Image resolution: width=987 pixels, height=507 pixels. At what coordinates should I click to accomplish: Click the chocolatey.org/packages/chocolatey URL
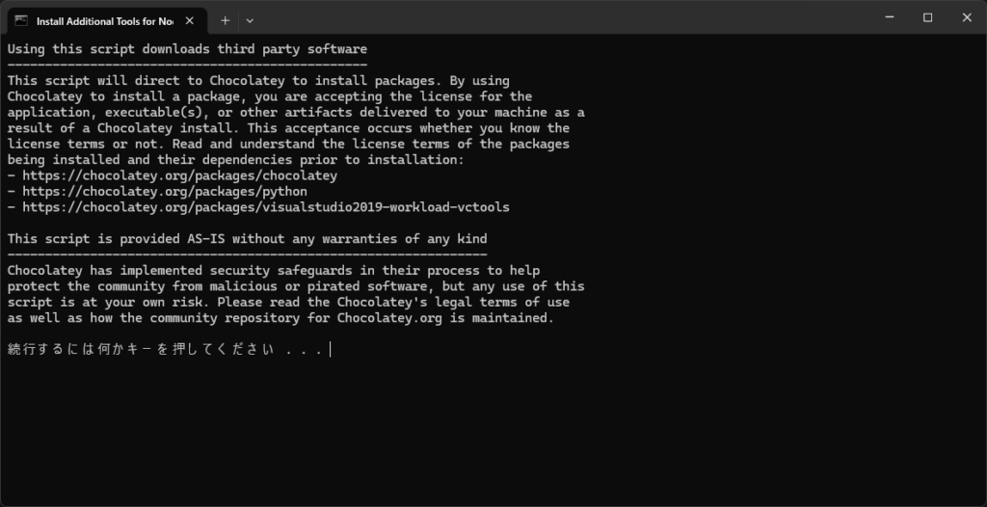(x=180, y=175)
